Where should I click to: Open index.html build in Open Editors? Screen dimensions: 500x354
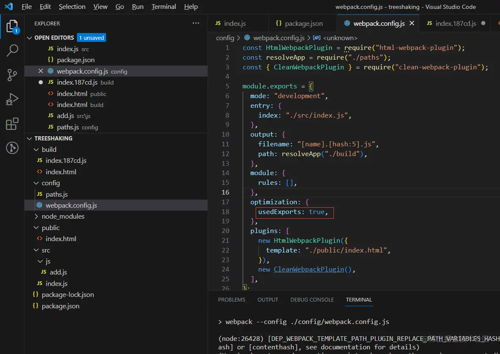pos(116,105)
